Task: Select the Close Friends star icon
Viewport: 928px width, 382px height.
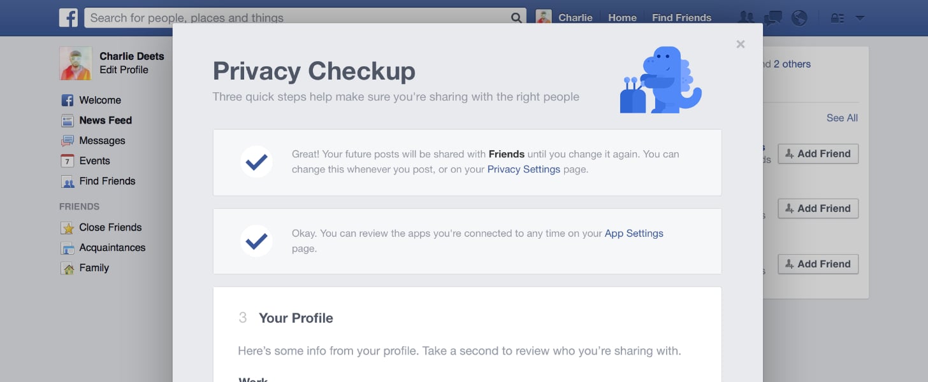Action: 68,227
